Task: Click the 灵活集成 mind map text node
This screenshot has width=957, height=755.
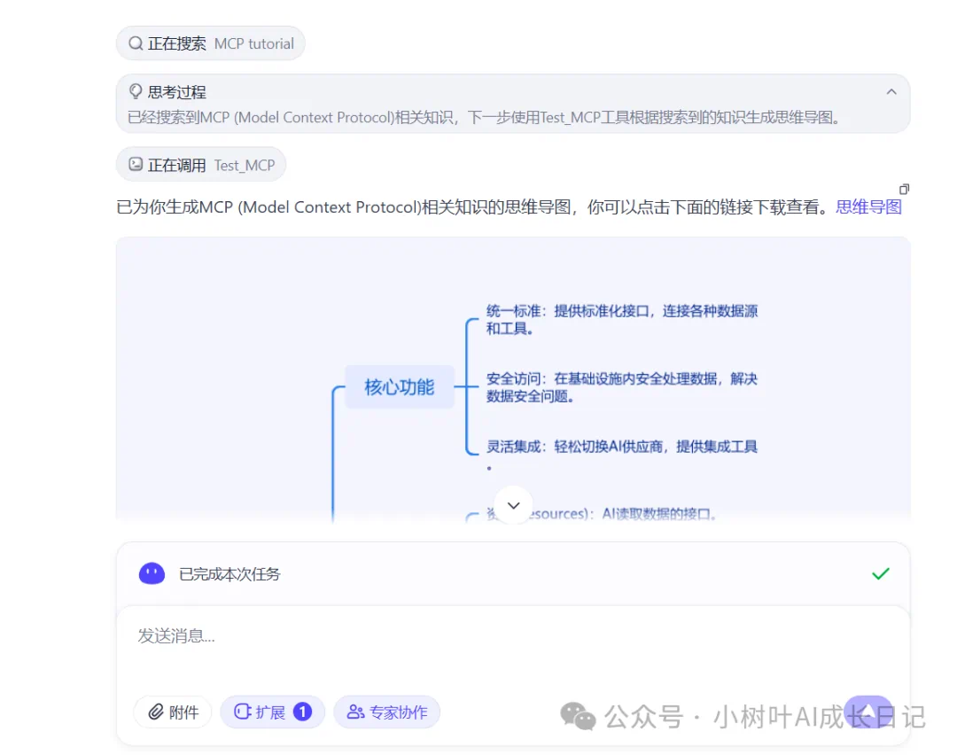Action: 622,455
